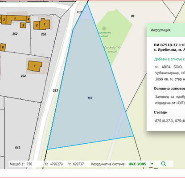Click the Голямото меше park marker icon

click(x=104, y=28)
